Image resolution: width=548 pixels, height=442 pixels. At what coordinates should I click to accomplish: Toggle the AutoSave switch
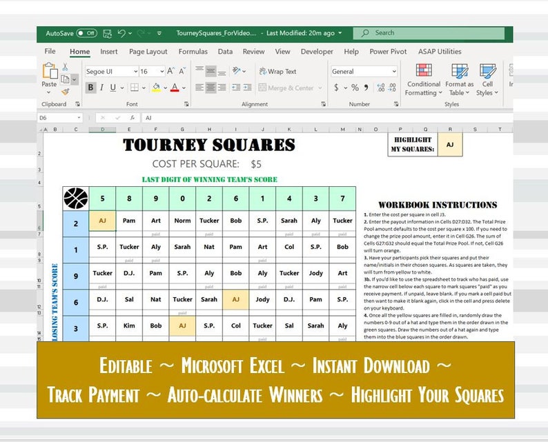pos(87,33)
